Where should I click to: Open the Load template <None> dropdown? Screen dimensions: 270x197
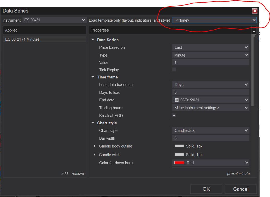214,20
